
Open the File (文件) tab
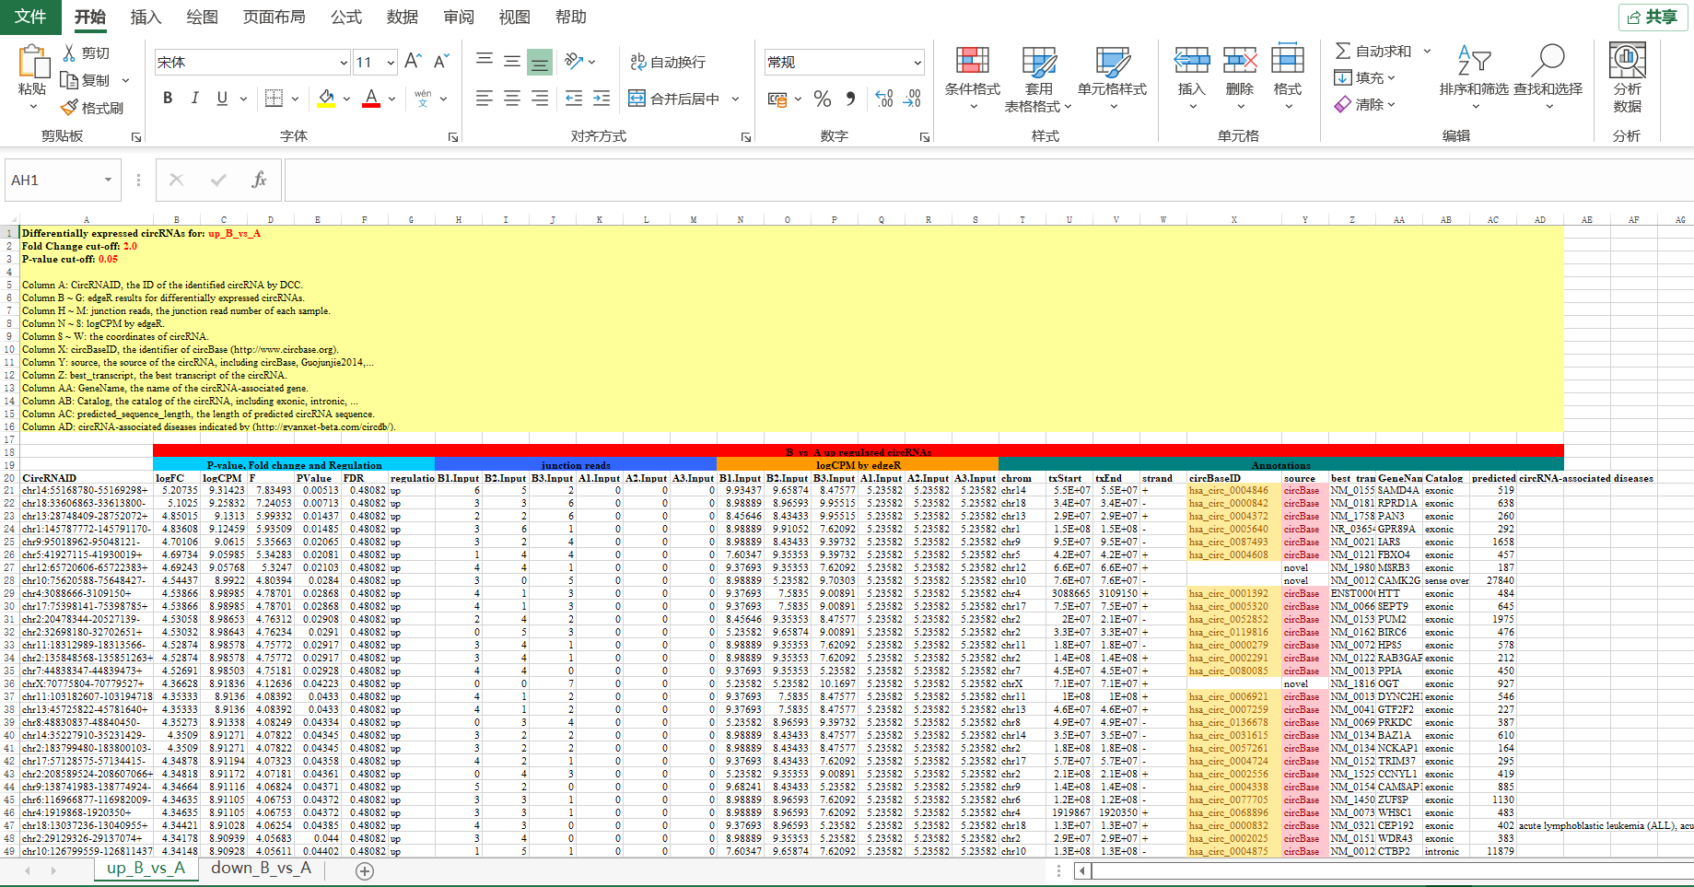click(x=30, y=17)
